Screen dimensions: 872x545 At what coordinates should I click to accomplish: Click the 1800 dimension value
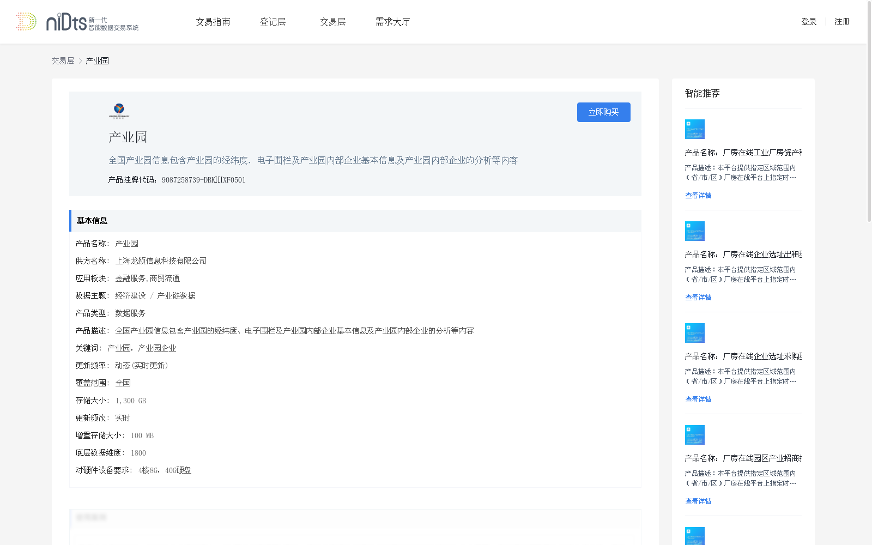tap(138, 453)
